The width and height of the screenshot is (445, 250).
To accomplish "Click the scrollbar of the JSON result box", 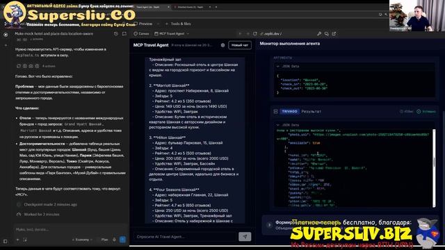I will click(434, 169).
